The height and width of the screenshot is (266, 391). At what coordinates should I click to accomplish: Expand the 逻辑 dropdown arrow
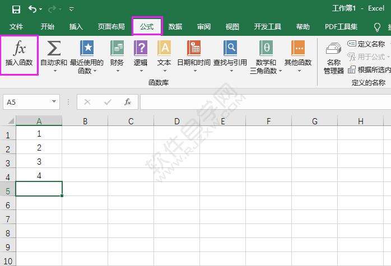141,71
